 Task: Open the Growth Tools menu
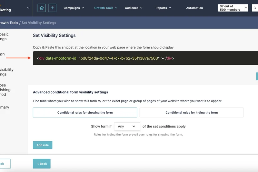pyautogui.click(x=106, y=8)
